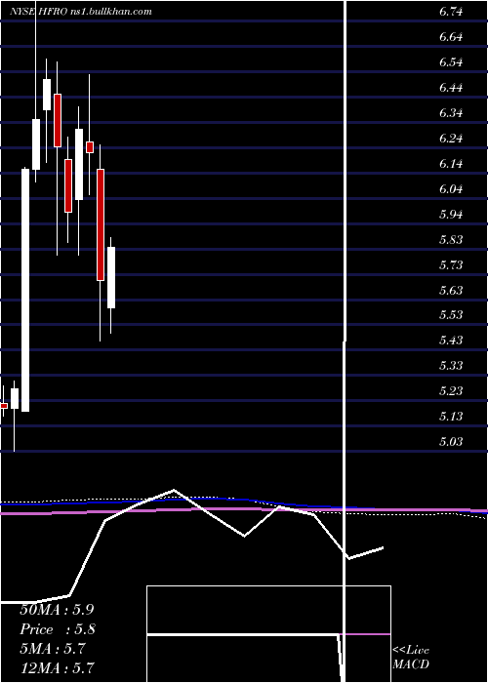Click the 5.53 price axis label

pos(450,314)
